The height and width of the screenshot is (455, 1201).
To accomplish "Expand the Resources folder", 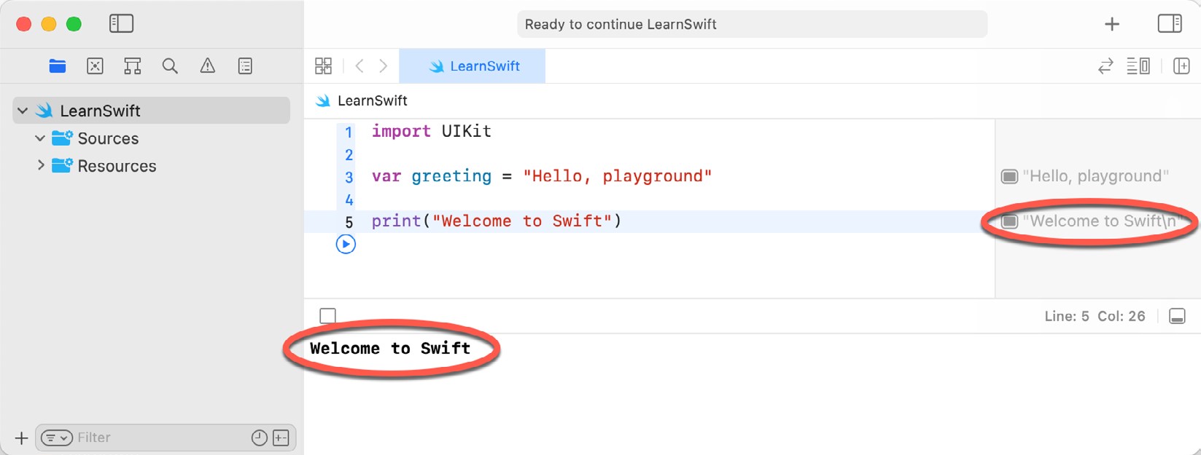I will click(40, 166).
